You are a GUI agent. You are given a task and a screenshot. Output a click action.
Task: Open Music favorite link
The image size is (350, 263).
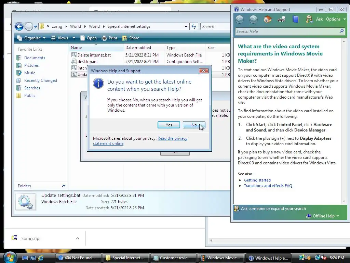[x=30, y=73]
